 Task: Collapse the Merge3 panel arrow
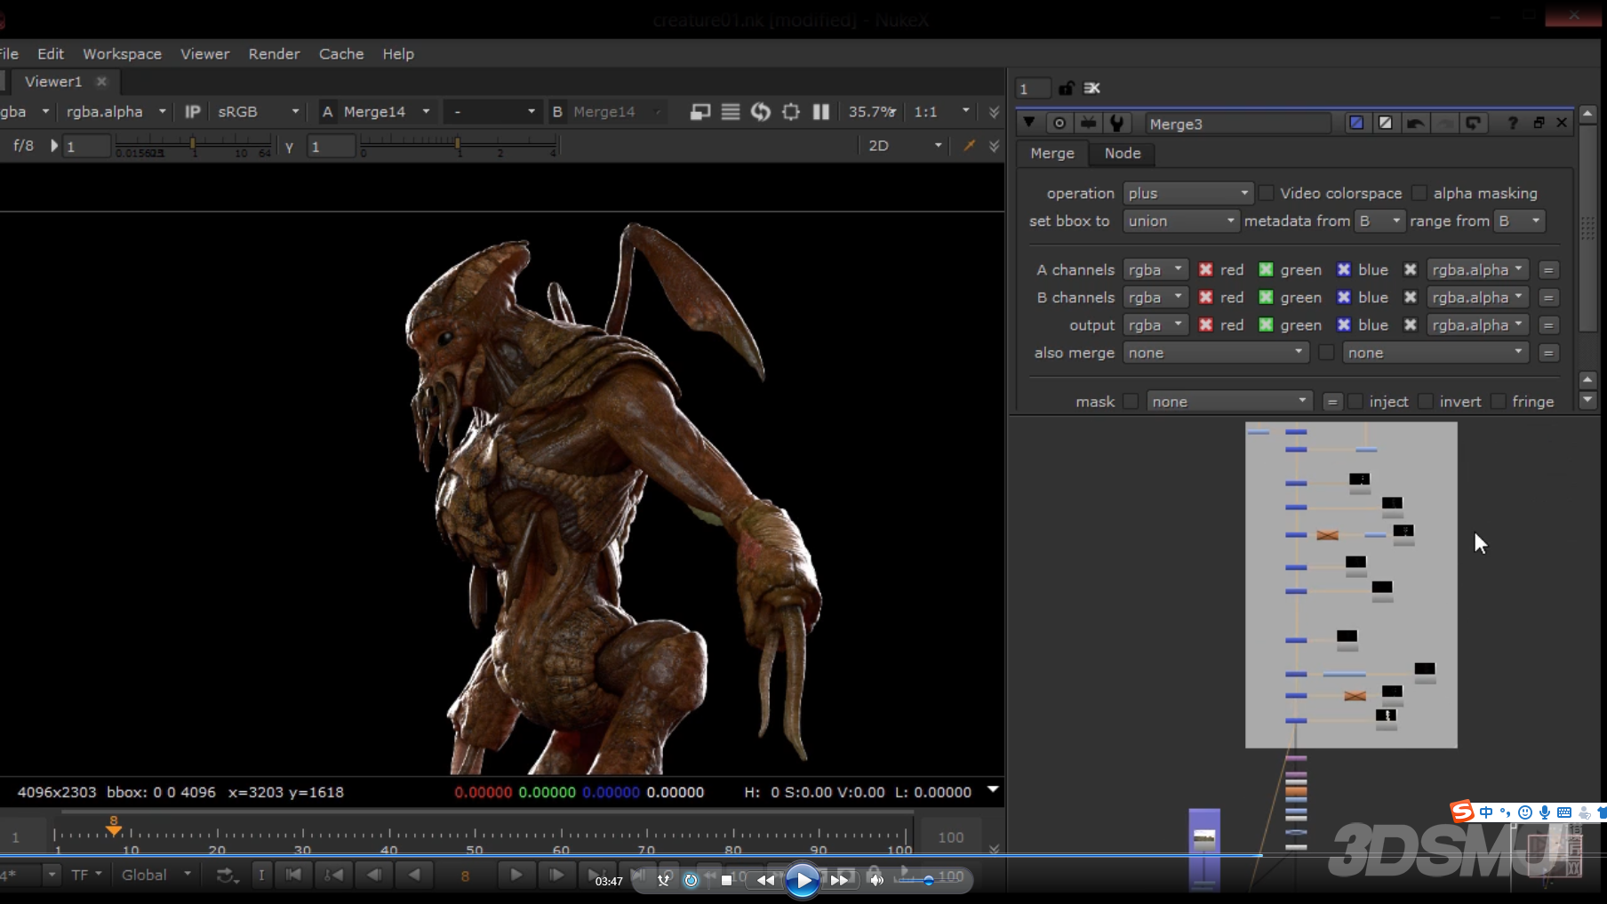pyautogui.click(x=1029, y=123)
